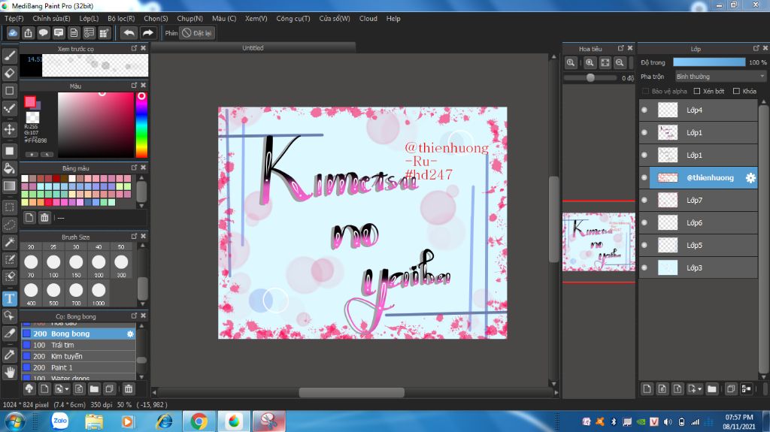The width and height of the screenshot is (770, 432).
Task: Open the brush folder icon below the brush list
Action: (94, 389)
